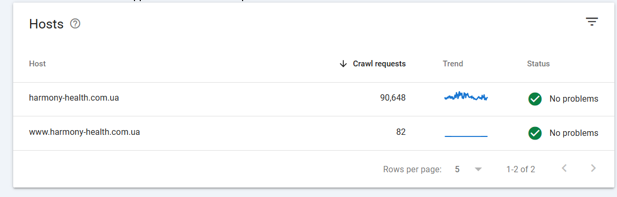Click the Status column header
The width and height of the screenshot is (617, 197).
[x=538, y=64]
